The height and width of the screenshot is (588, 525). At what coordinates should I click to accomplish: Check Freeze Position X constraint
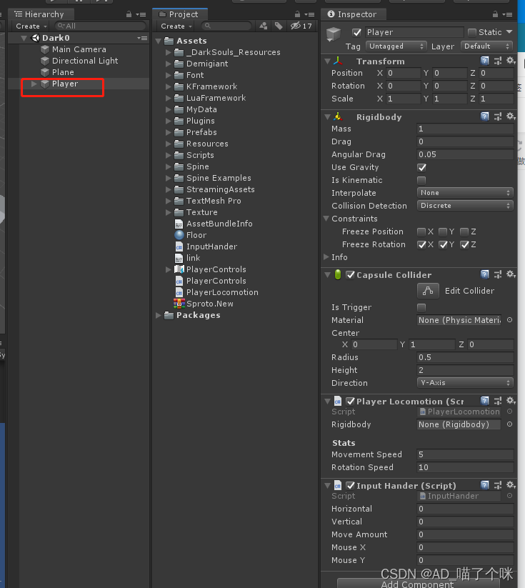coord(421,231)
